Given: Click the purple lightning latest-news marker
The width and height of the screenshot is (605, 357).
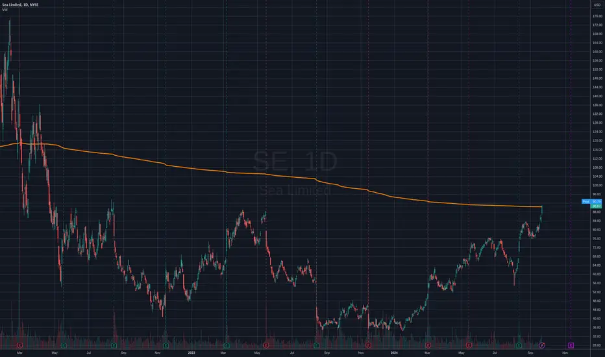Looking at the screenshot, I should coord(542,345).
